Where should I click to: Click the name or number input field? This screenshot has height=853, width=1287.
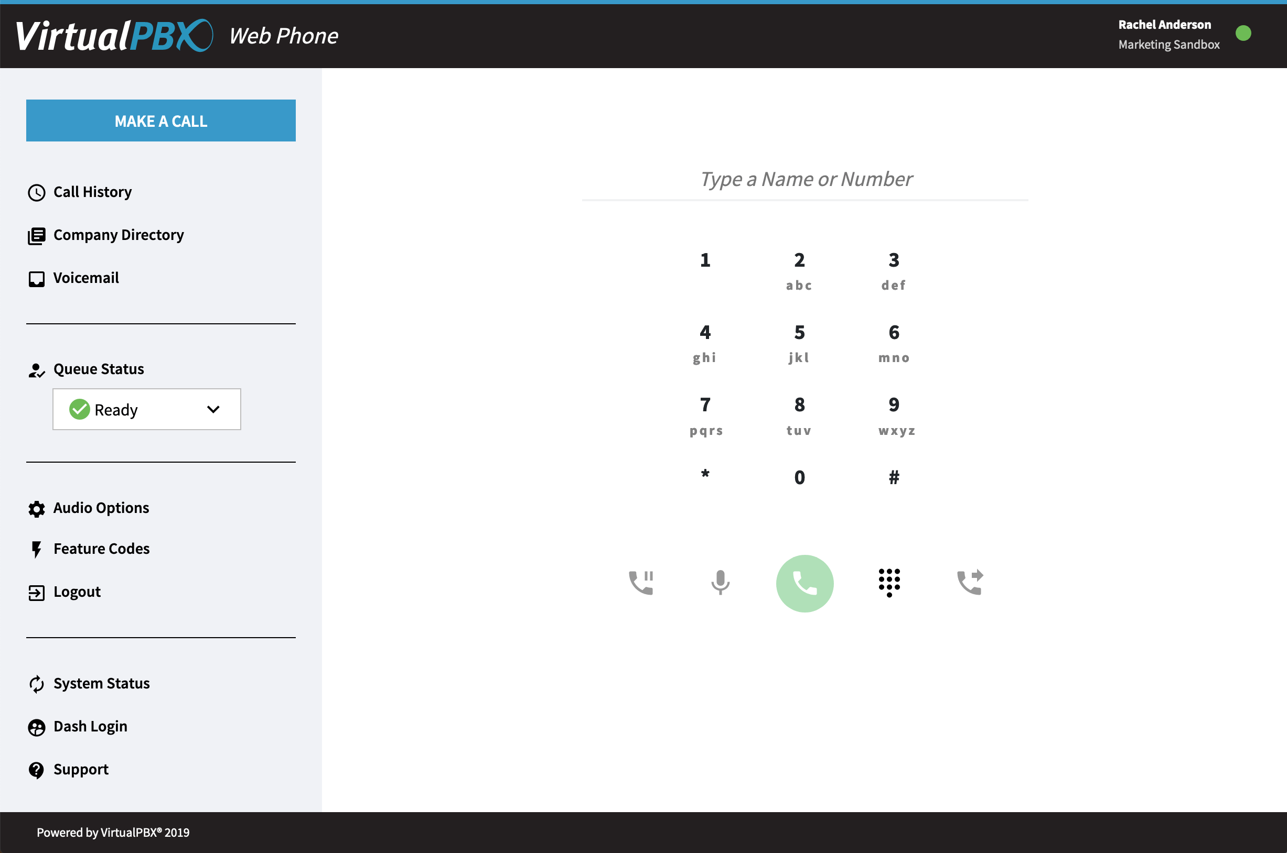(x=804, y=178)
